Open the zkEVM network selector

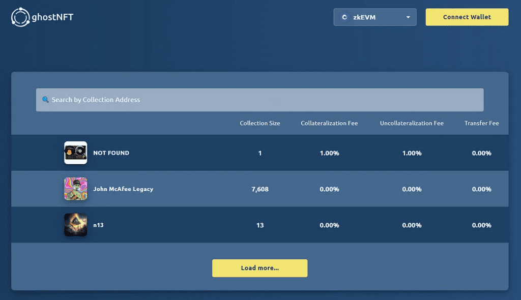375,17
